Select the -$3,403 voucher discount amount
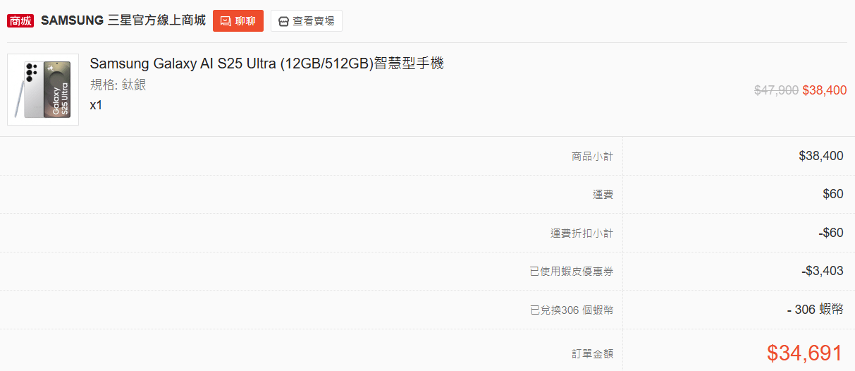This screenshot has width=855, height=371. (x=822, y=271)
